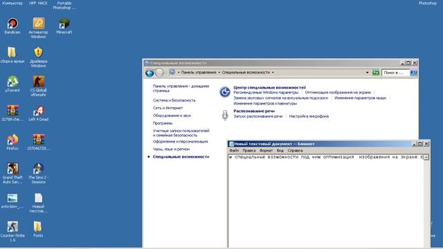Screen dimensions: 443x249
Task: Open the Вид menu in Notepad
Action: click(x=280, y=151)
